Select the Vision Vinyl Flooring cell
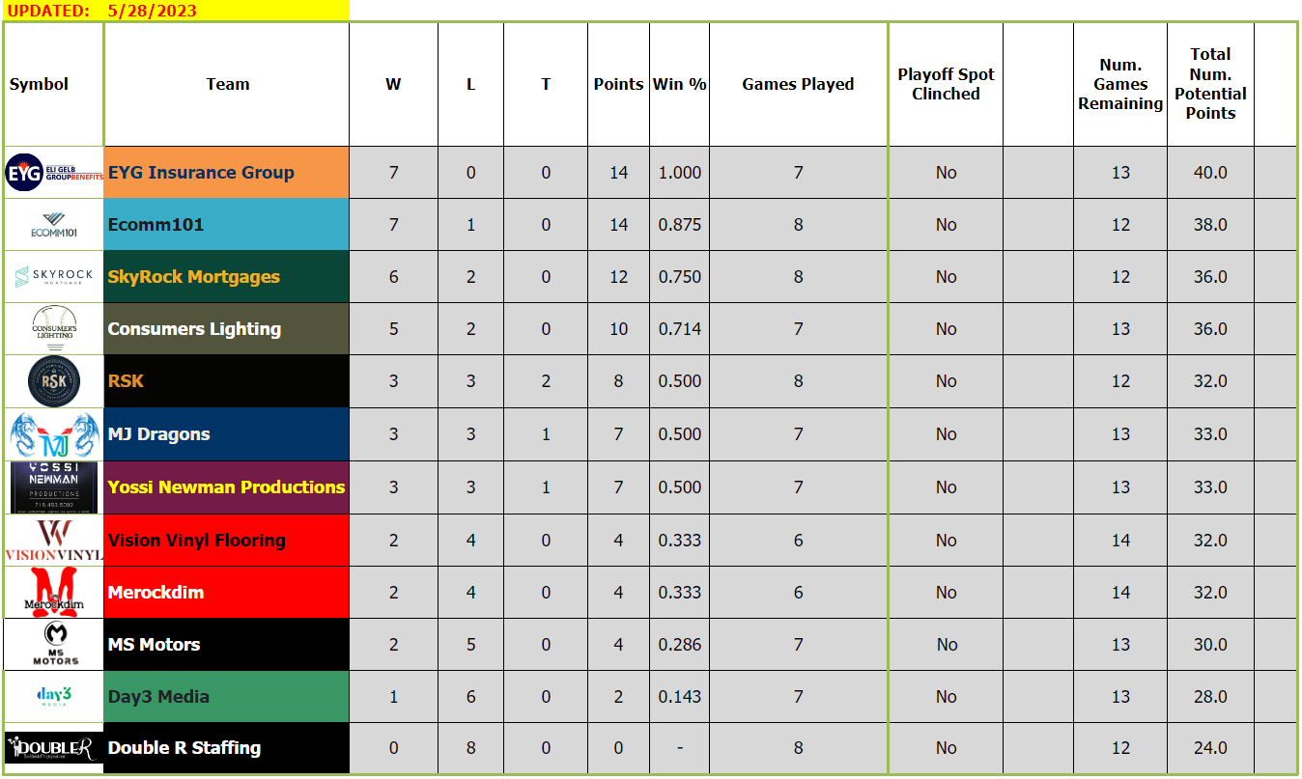This screenshot has height=779, width=1302. 226,541
